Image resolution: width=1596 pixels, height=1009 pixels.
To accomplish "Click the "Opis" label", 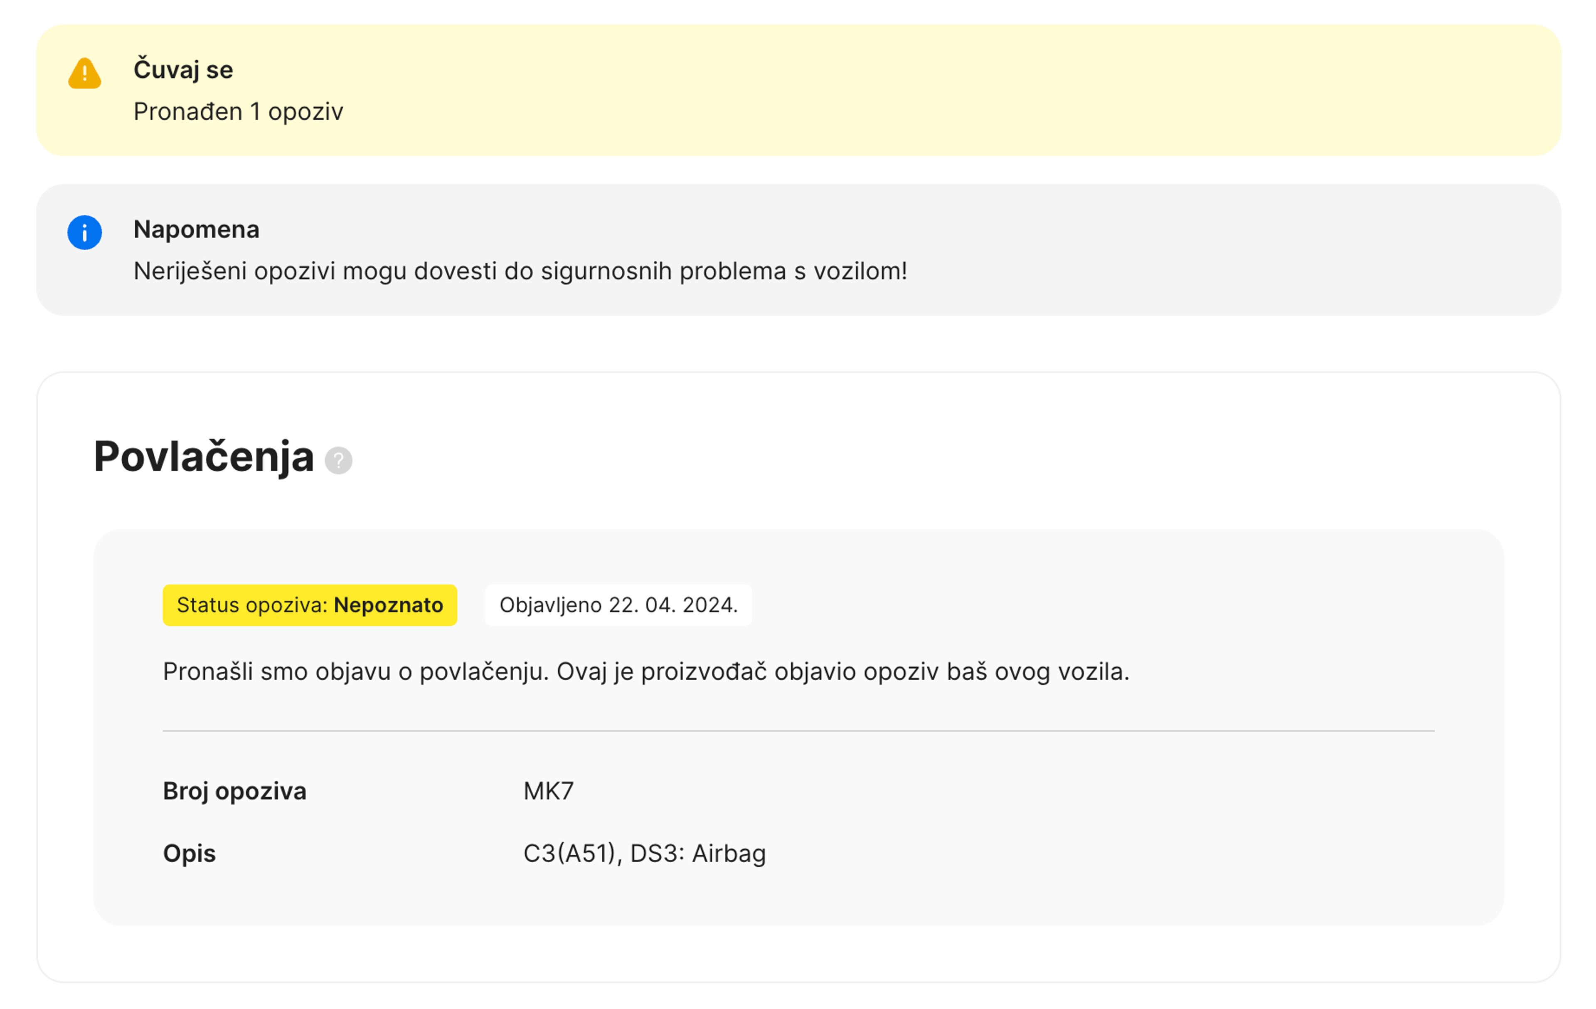I will click(x=190, y=853).
